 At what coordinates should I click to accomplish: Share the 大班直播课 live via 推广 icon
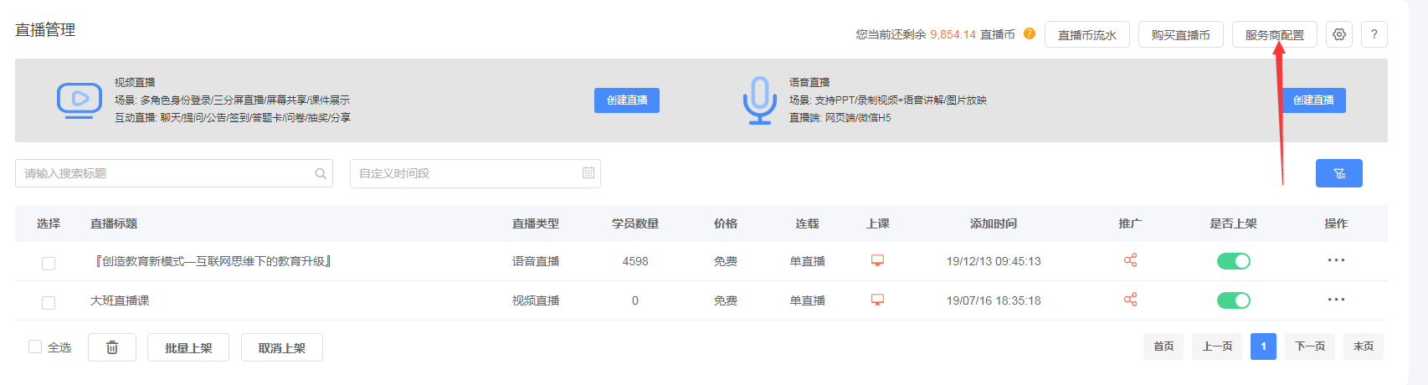[1130, 300]
